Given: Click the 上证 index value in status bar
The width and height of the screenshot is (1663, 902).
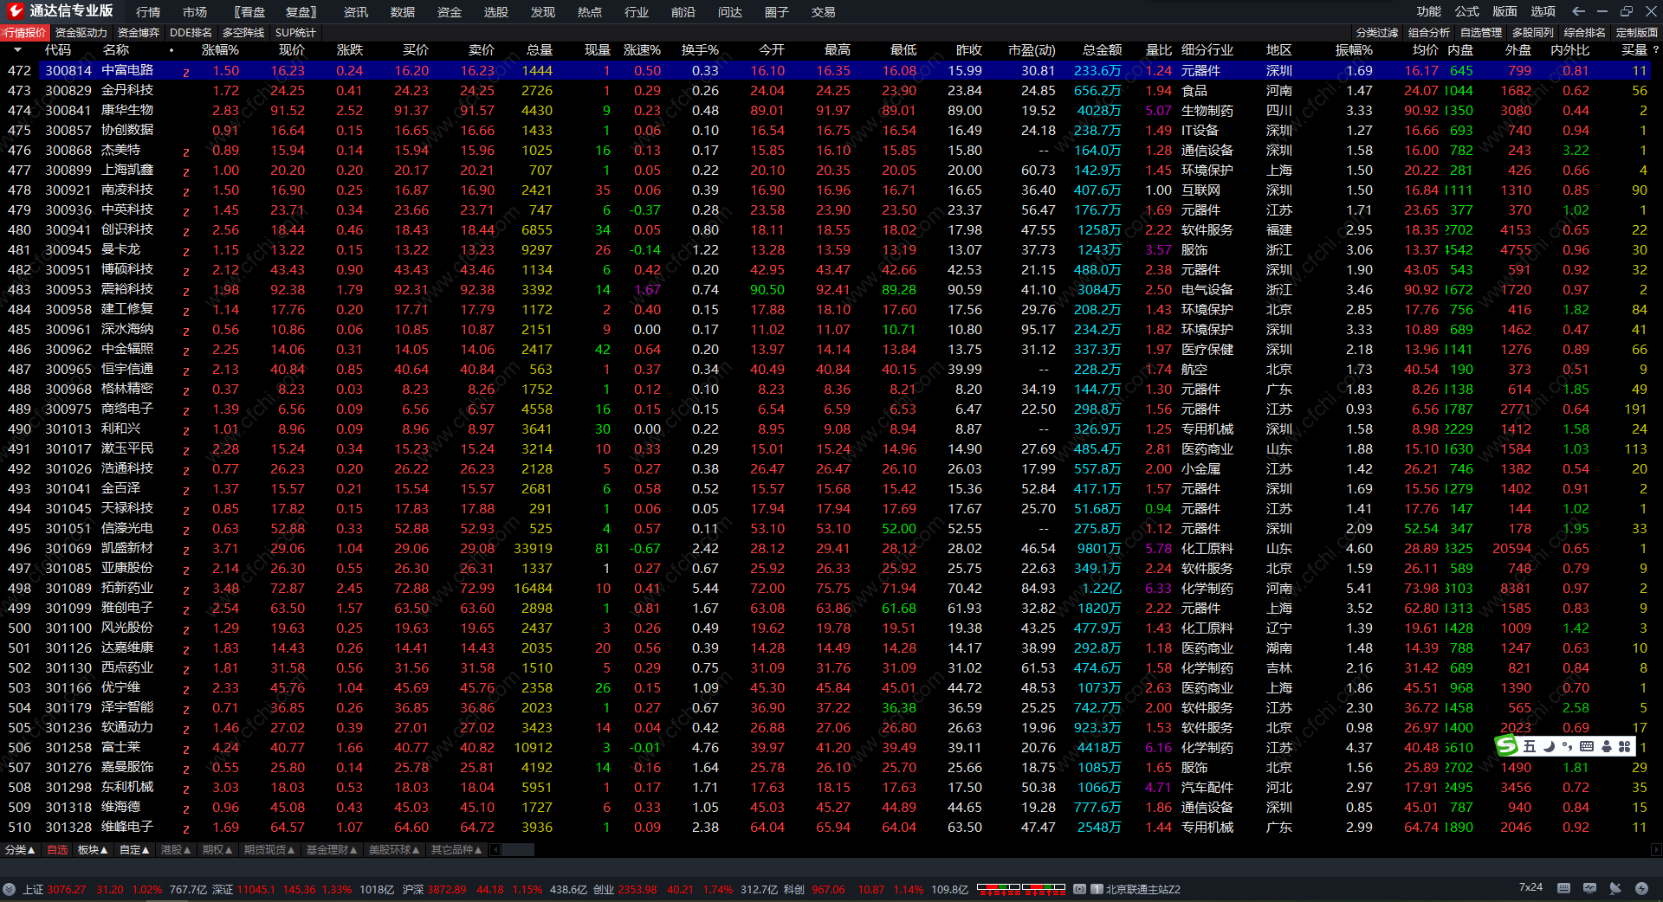Looking at the screenshot, I should click(x=67, y=889).
